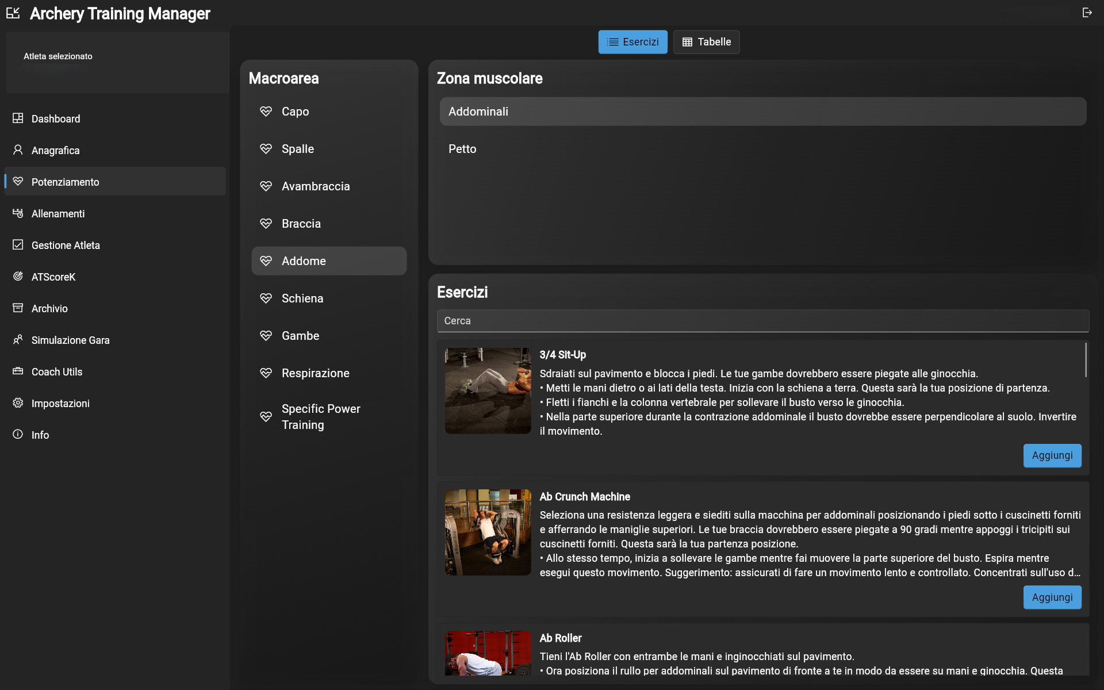Screen dimensions: 1104x690
Task: Navigate to Gestione Atleta
Action: (x=115, y=245)
